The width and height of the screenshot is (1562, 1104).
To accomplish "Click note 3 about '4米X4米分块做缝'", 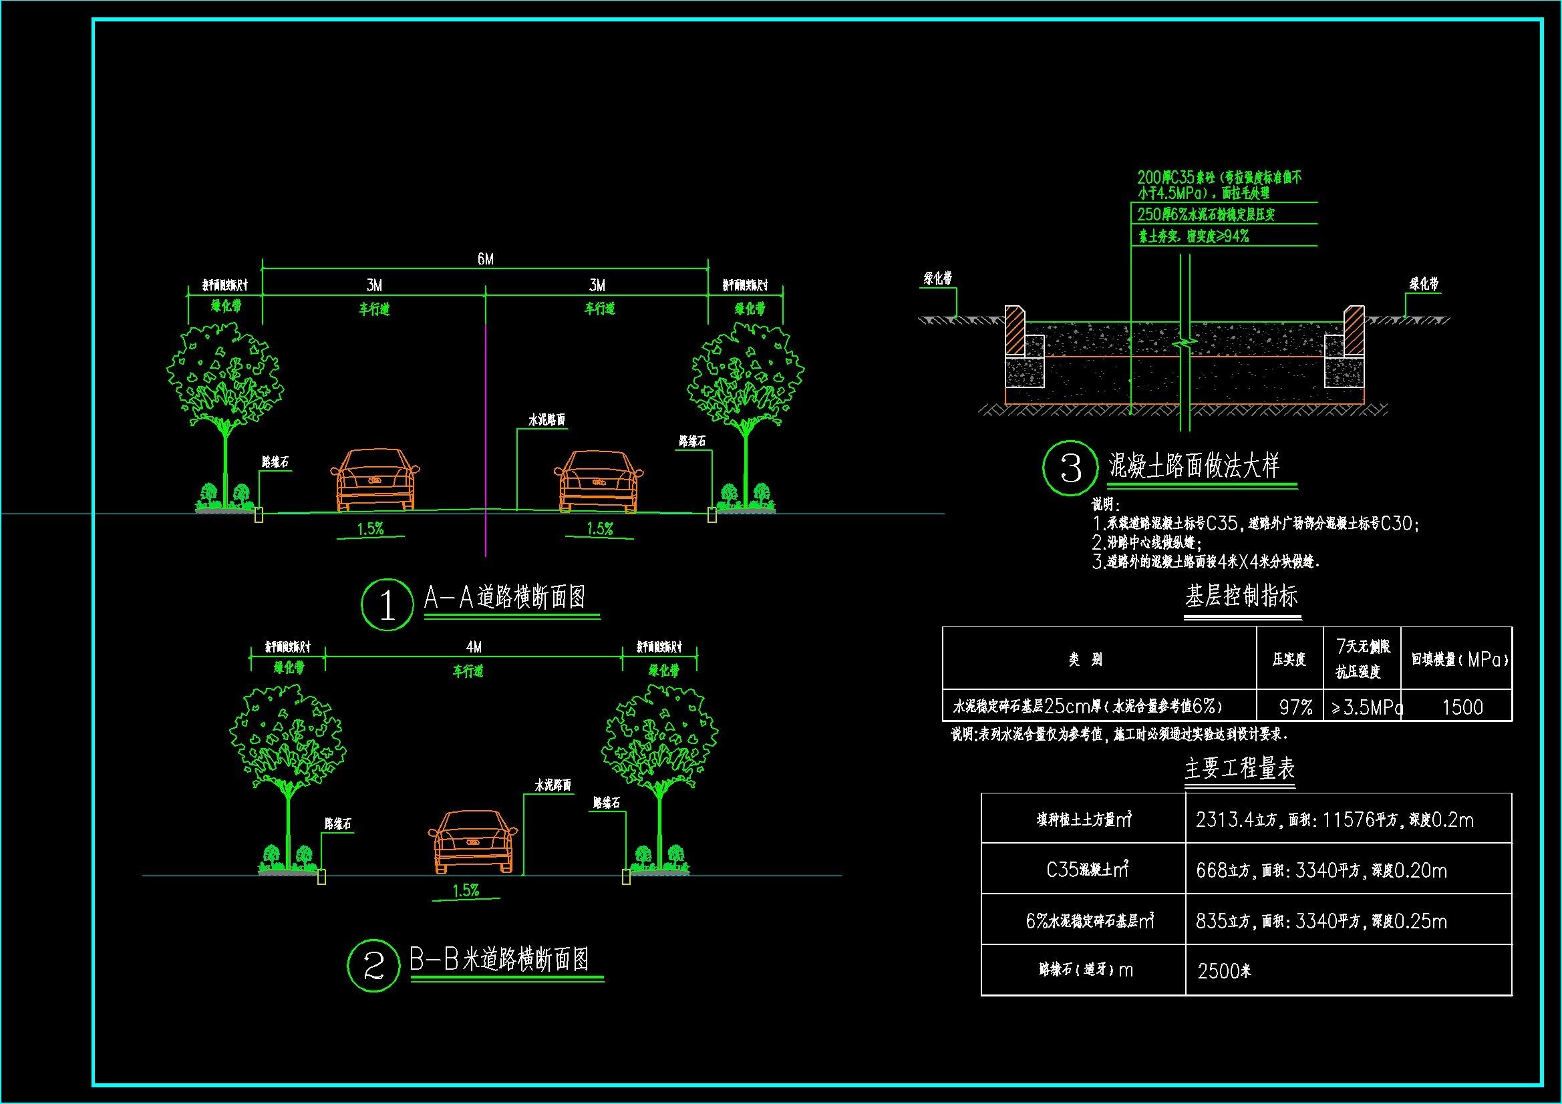I will coord(1206,562).
